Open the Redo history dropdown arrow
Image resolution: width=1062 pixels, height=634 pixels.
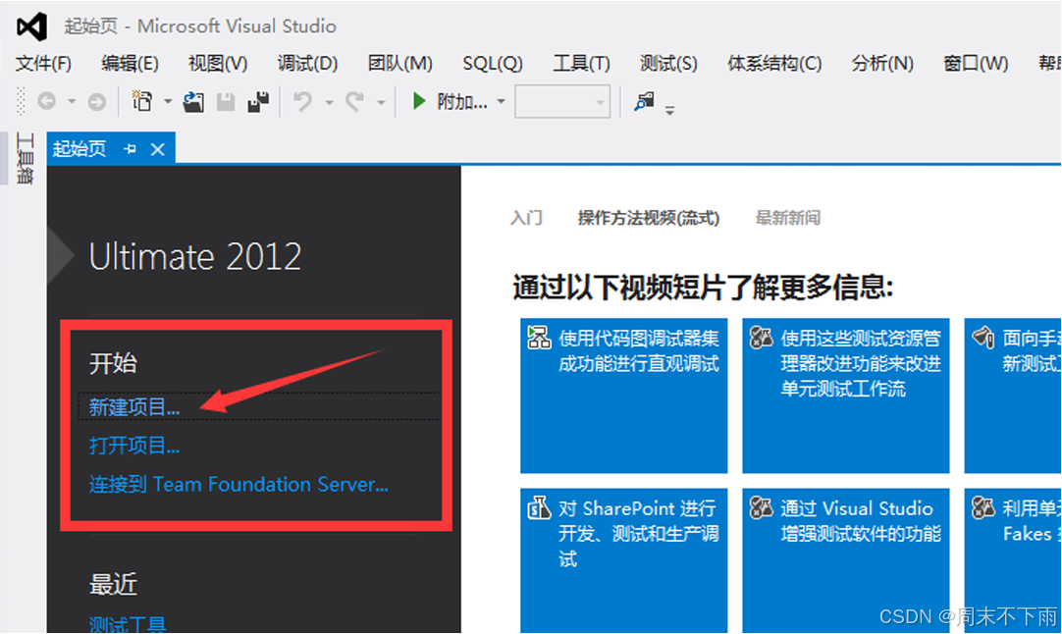pyautogui.click(x=381, y=103)
